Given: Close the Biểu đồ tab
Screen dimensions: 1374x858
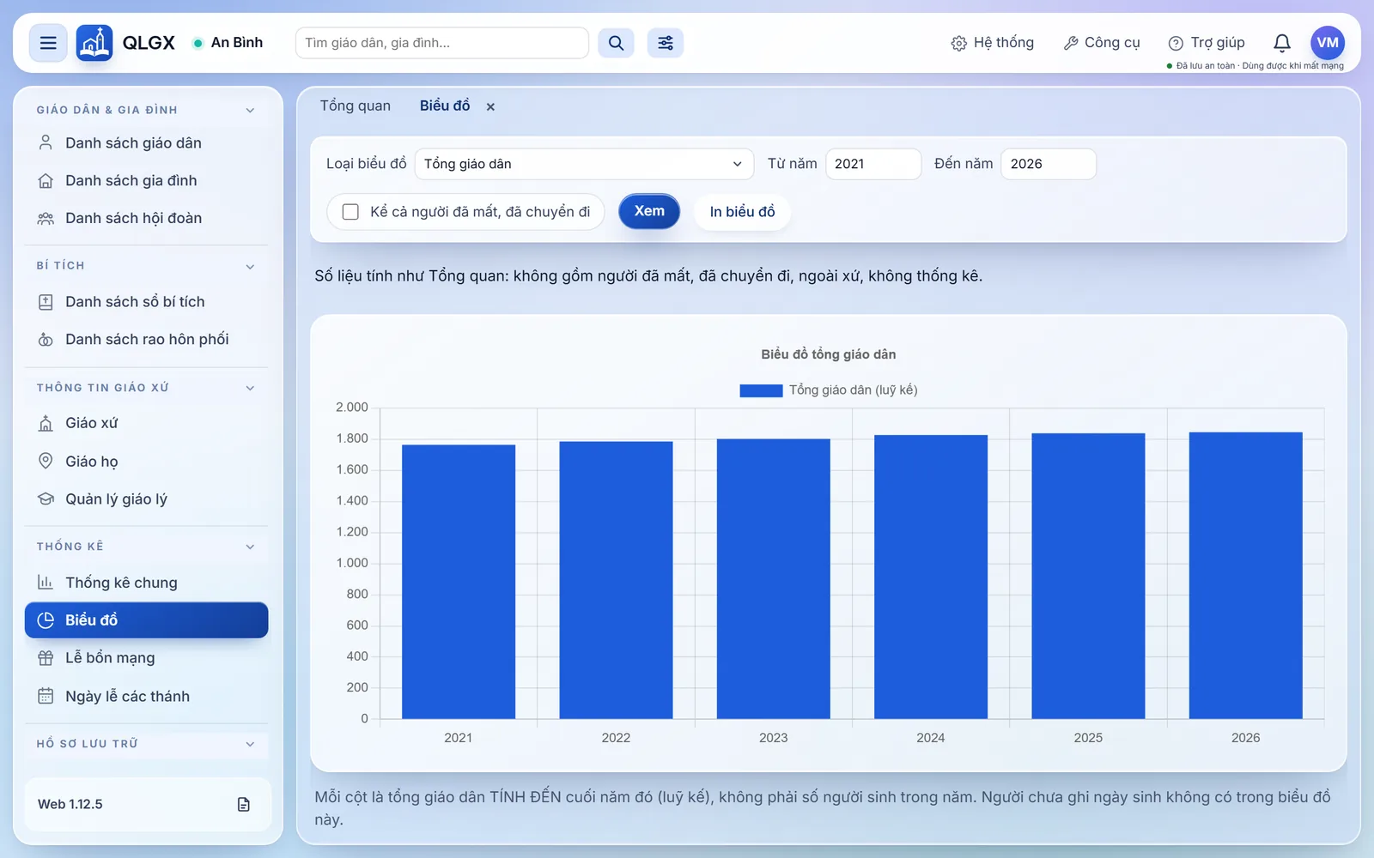Looking at the screenshot, I should pyautogui.click(x=490, y=107).
